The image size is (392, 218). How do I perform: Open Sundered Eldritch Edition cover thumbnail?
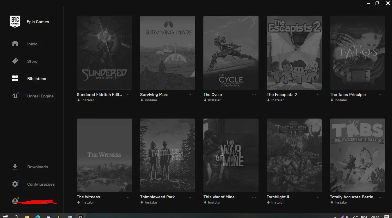(104, 53)
